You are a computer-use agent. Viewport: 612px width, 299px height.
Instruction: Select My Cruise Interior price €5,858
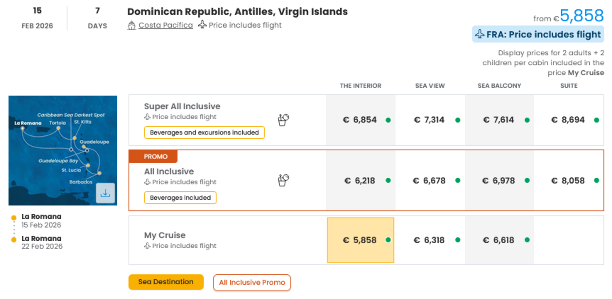tap(360, 240)
